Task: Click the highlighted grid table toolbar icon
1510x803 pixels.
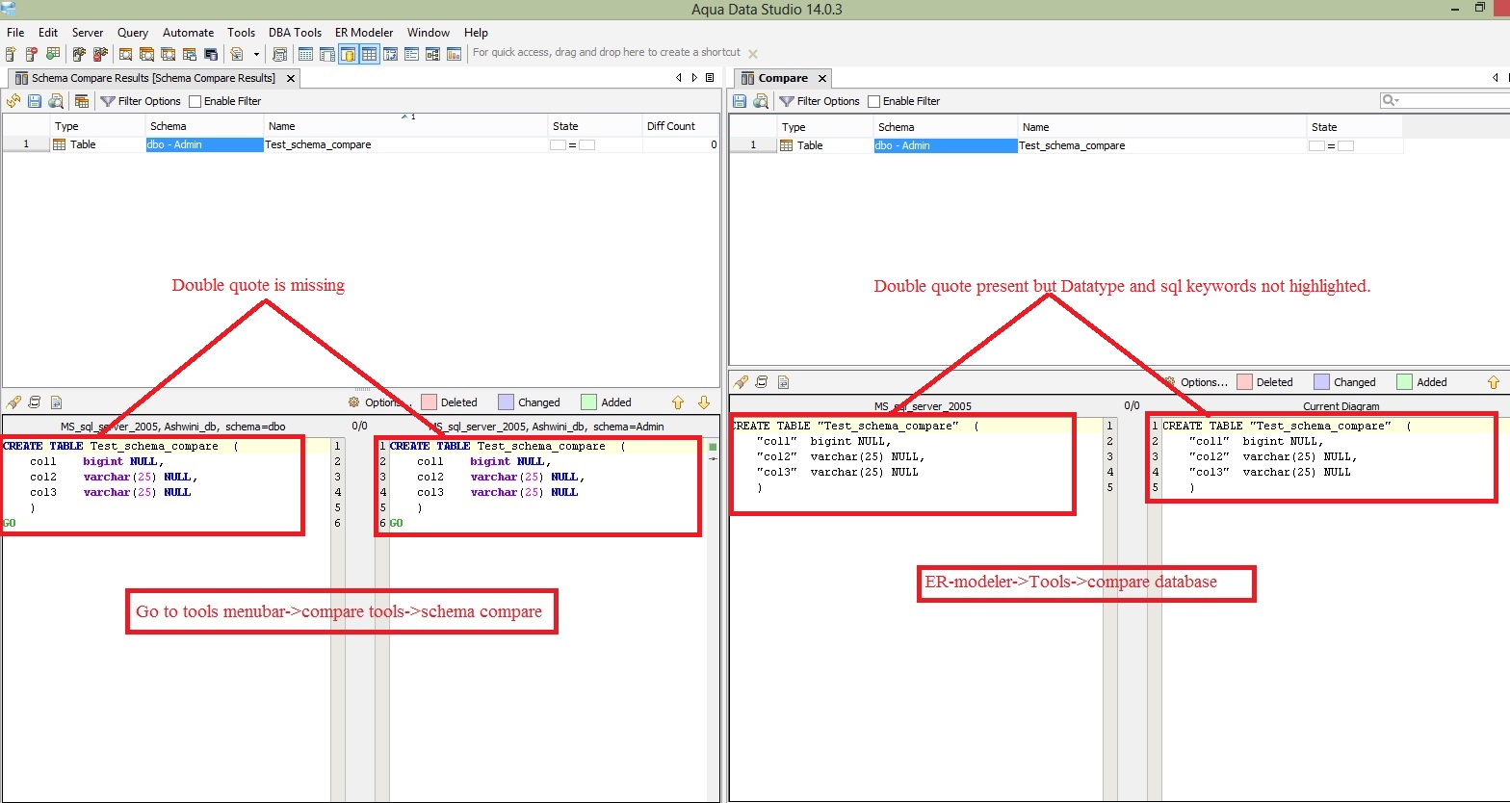Action: tap(370, 54)
